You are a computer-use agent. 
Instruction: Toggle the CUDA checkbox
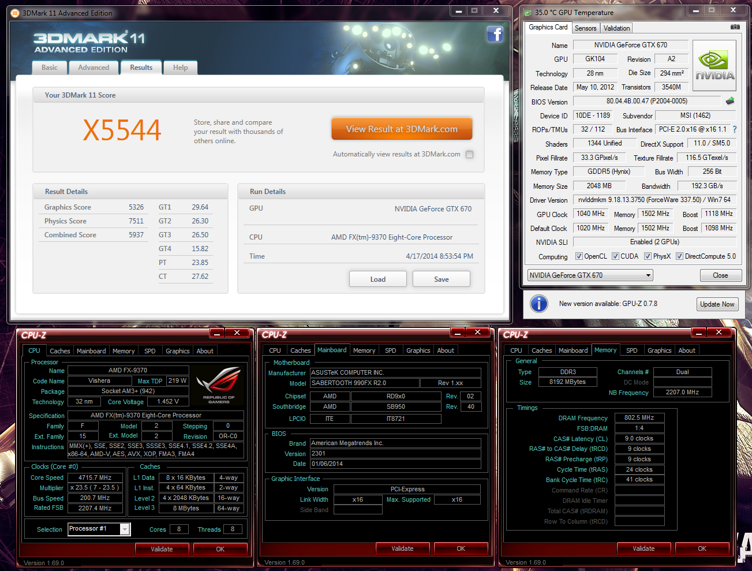[616, 256]
